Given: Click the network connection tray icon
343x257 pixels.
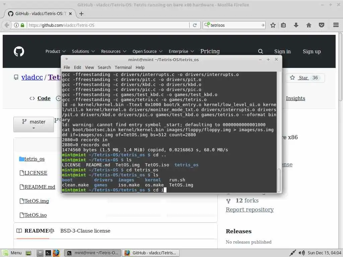Looking at the screenshot, I should point(292,253).
